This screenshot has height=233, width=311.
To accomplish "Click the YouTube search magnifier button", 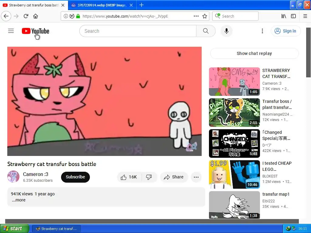I will pyautogui.click(x=206, y=31).
